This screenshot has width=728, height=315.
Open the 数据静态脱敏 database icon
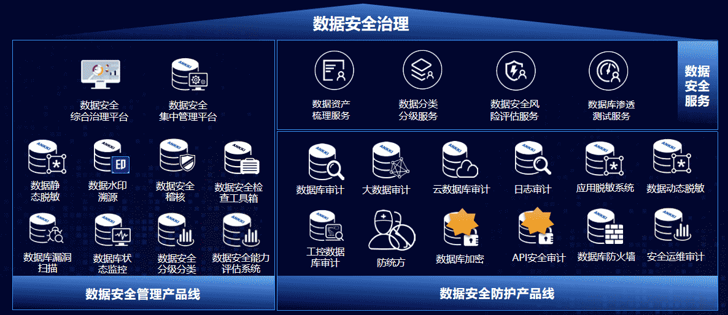tap(46, 159)
